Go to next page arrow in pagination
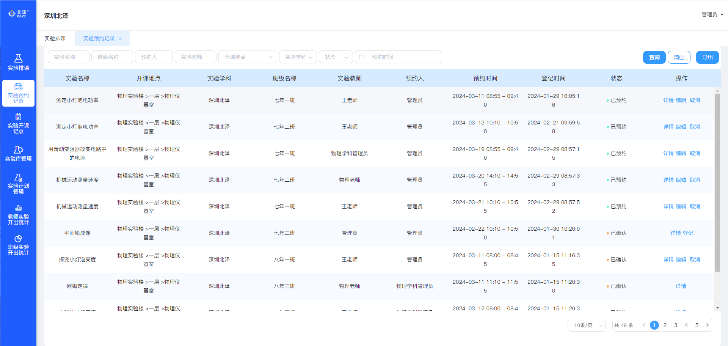728x346 pixels. [x=708, y=325]
